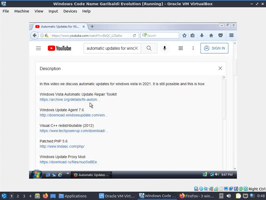Switch to workspace 2 on host panel
The image size is (266, 200).
(x=18, y=196)
